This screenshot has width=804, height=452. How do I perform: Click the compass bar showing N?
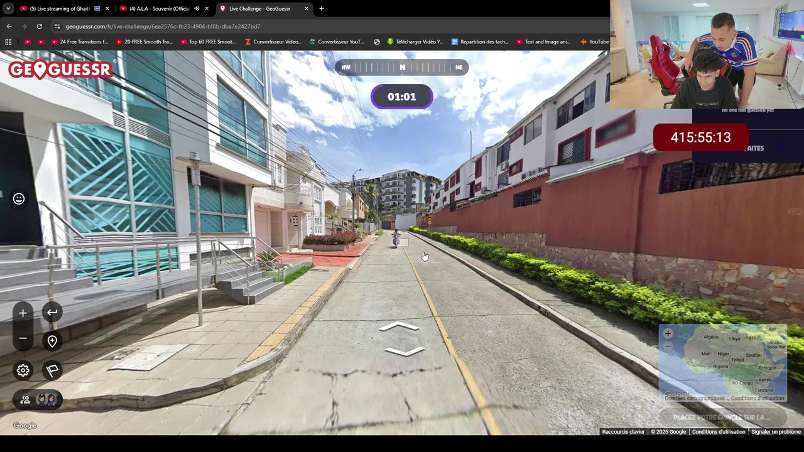(402, 67)
